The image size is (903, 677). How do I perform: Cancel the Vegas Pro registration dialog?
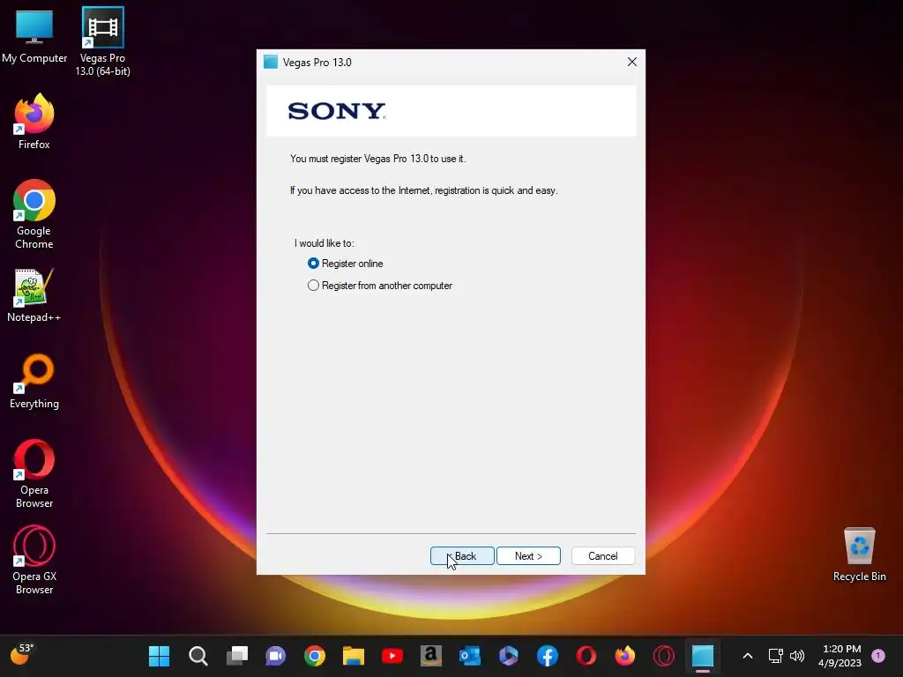click(603, 556)
